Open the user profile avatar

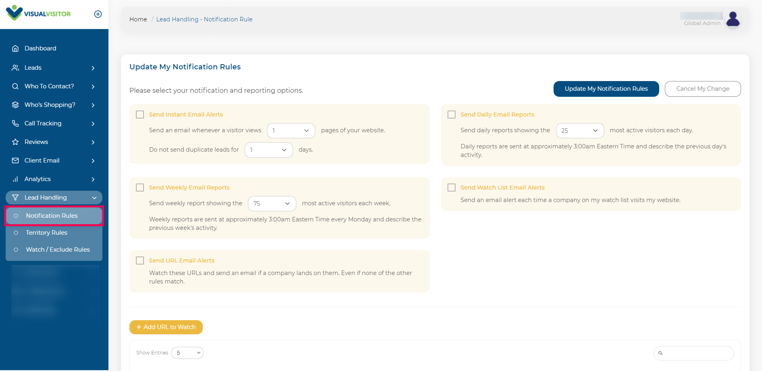733,19
